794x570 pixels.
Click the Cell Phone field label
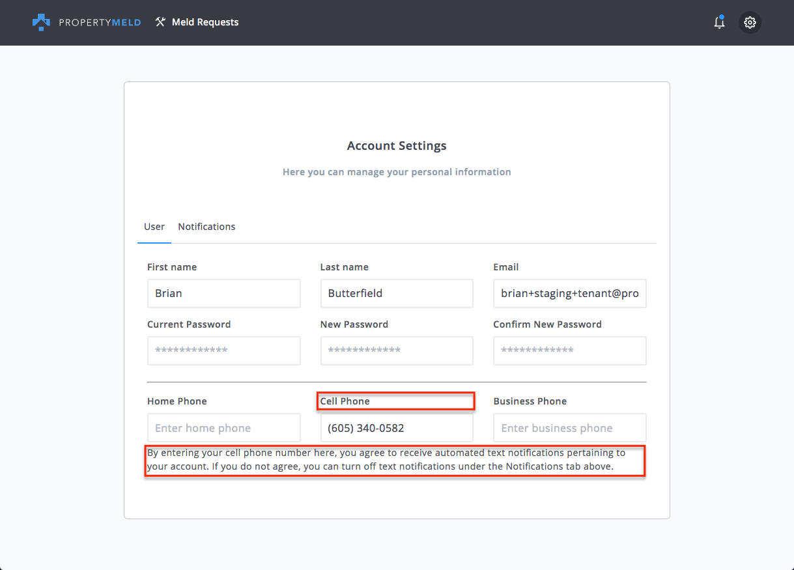tap(345, 401)
